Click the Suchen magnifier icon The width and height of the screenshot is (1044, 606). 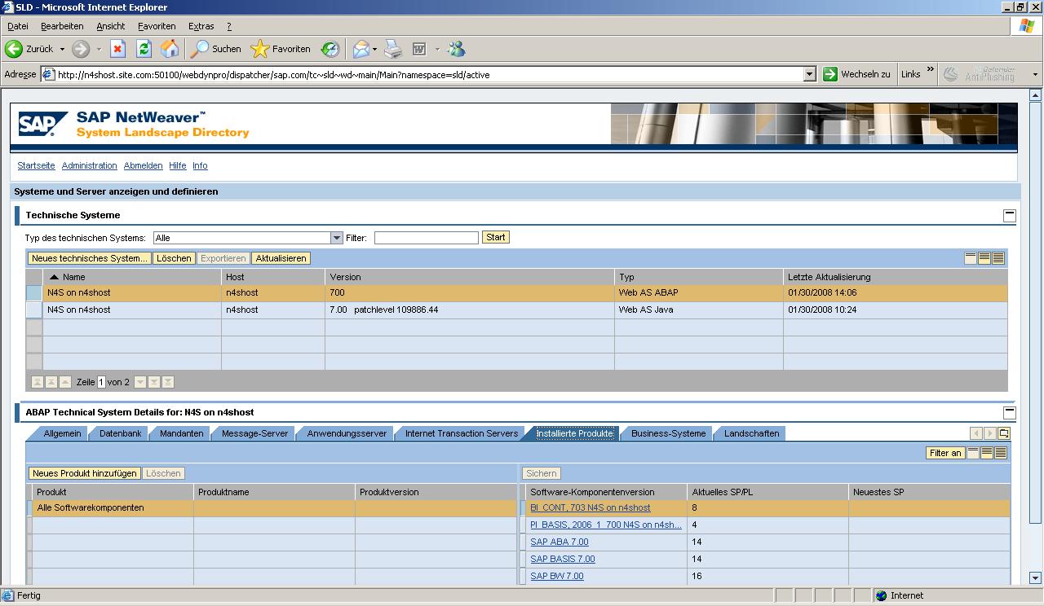[x=200, y=49]
